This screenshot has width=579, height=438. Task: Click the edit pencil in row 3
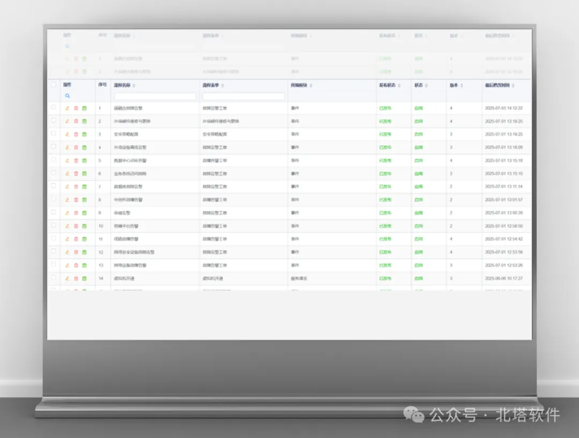click(x=67, y=135)
